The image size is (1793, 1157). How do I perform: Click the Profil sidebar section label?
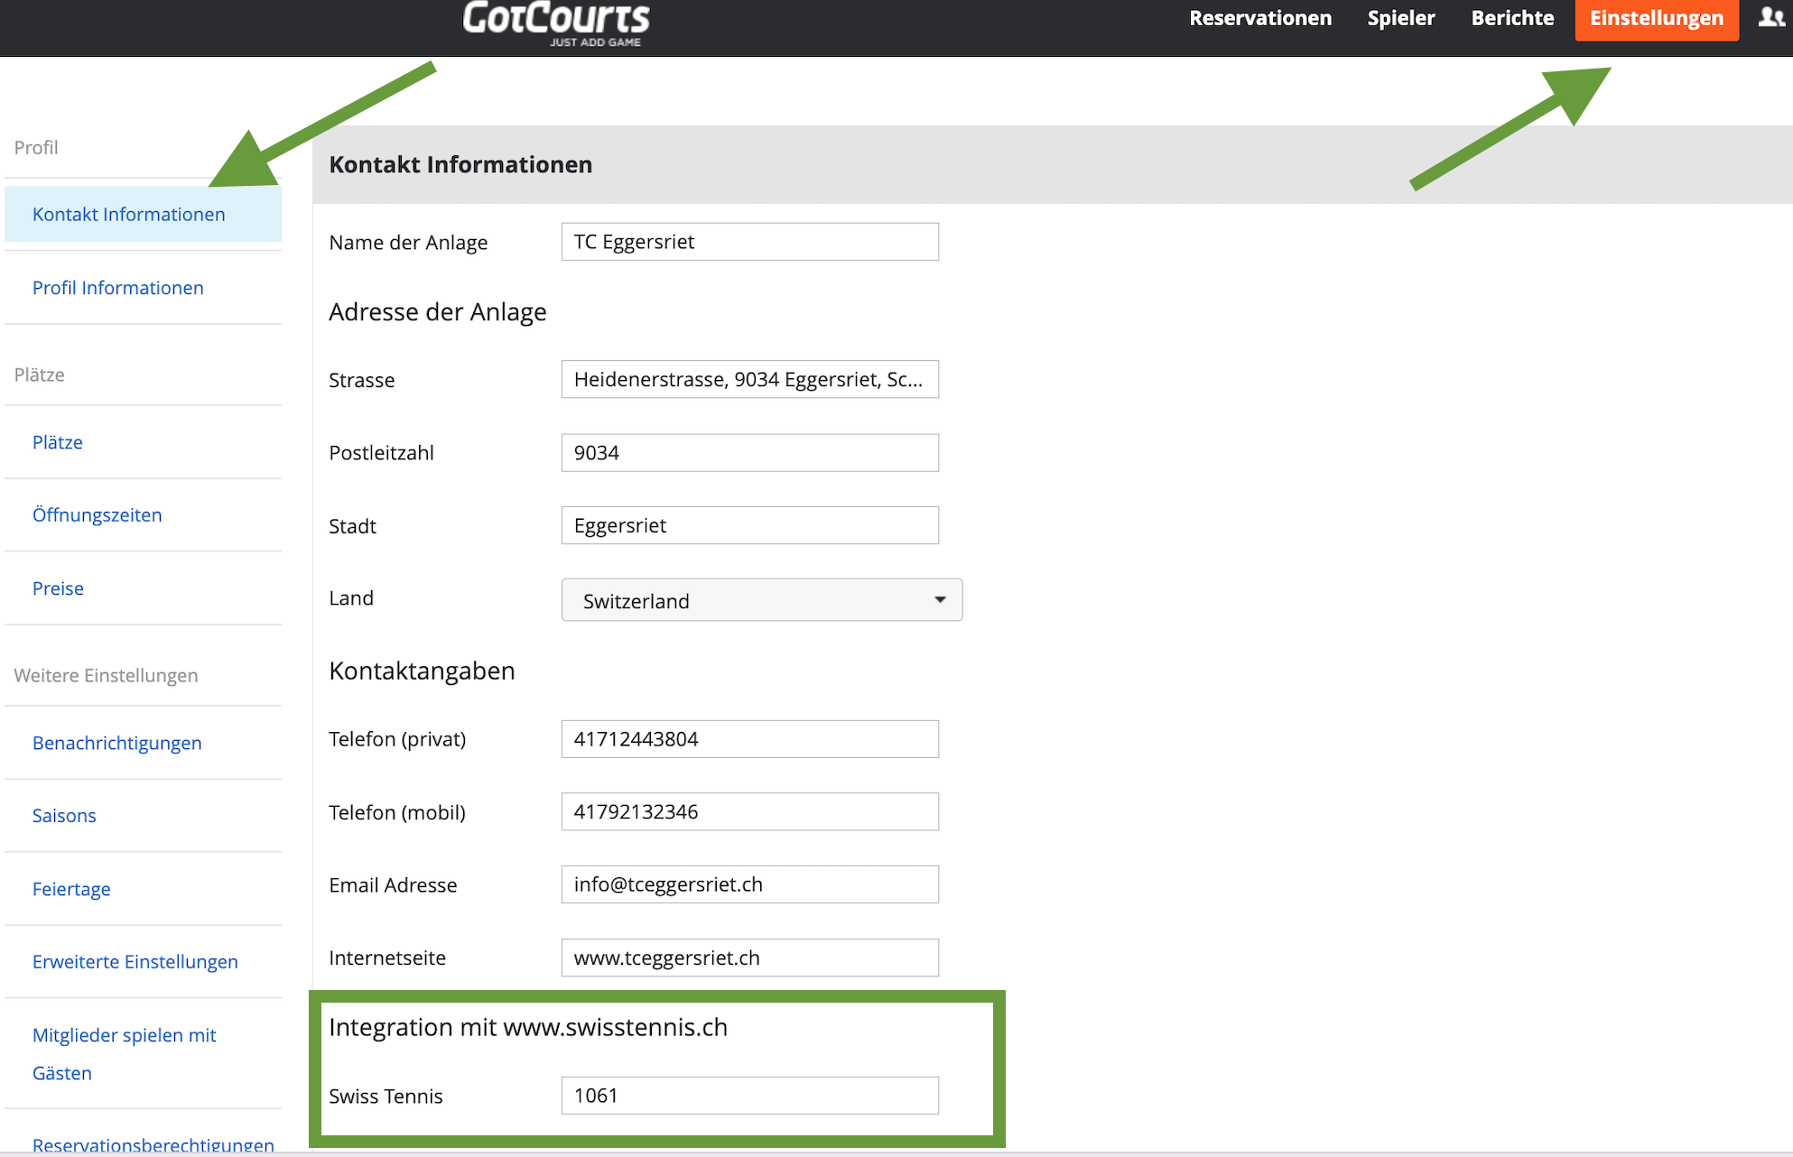pyautogui.click(x=36, y=147)
